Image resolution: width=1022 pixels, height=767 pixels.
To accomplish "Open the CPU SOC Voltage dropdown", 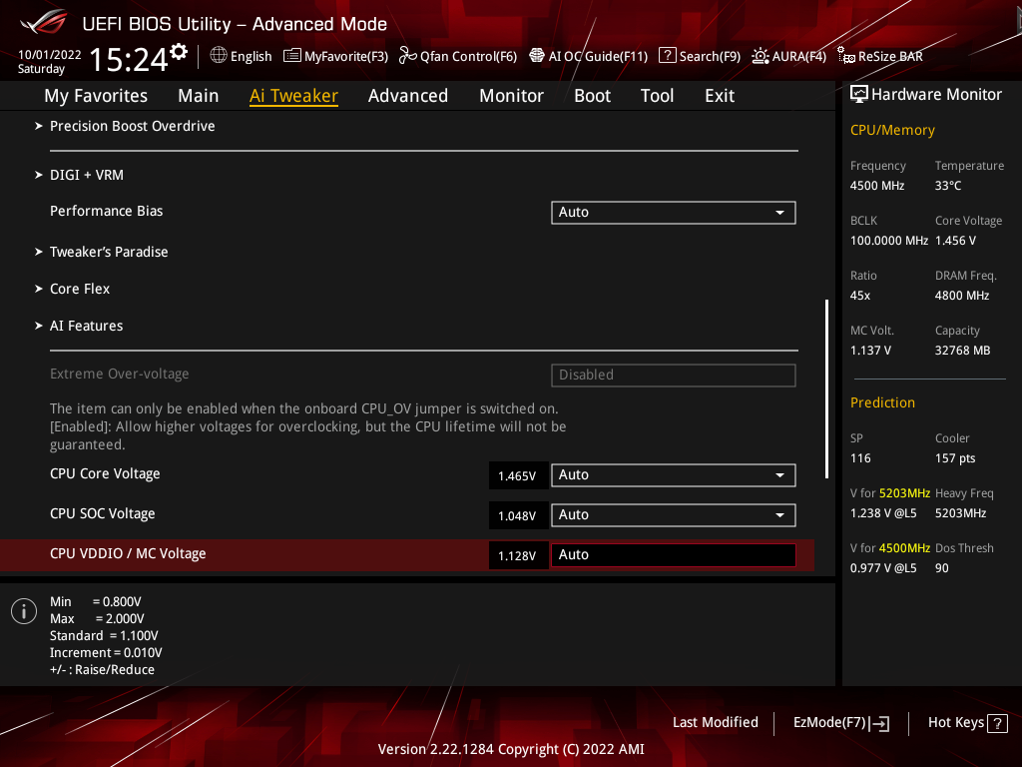I will coord(673,515).
